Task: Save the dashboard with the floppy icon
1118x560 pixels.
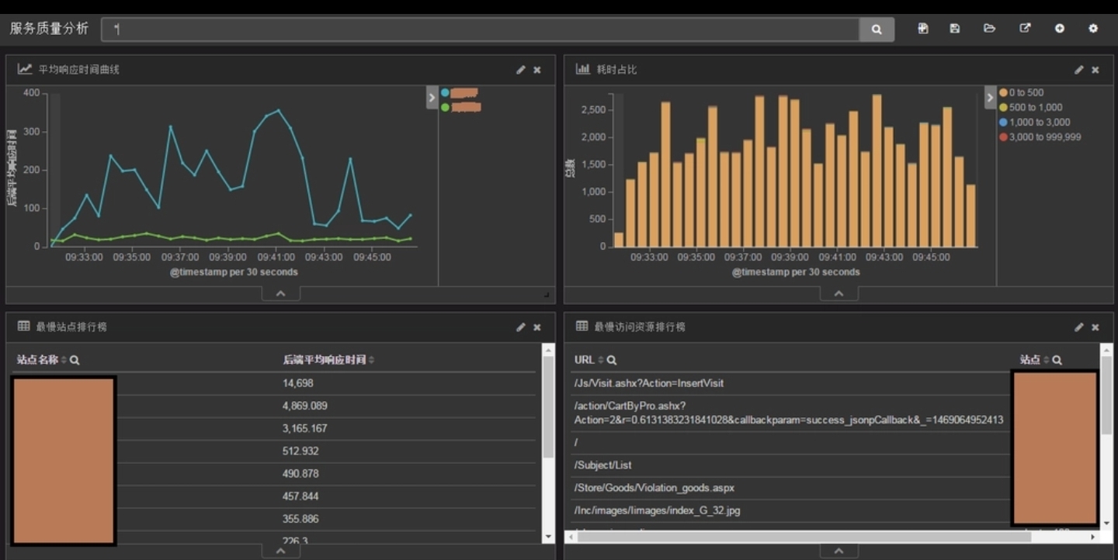Action: tap(955, 29)
